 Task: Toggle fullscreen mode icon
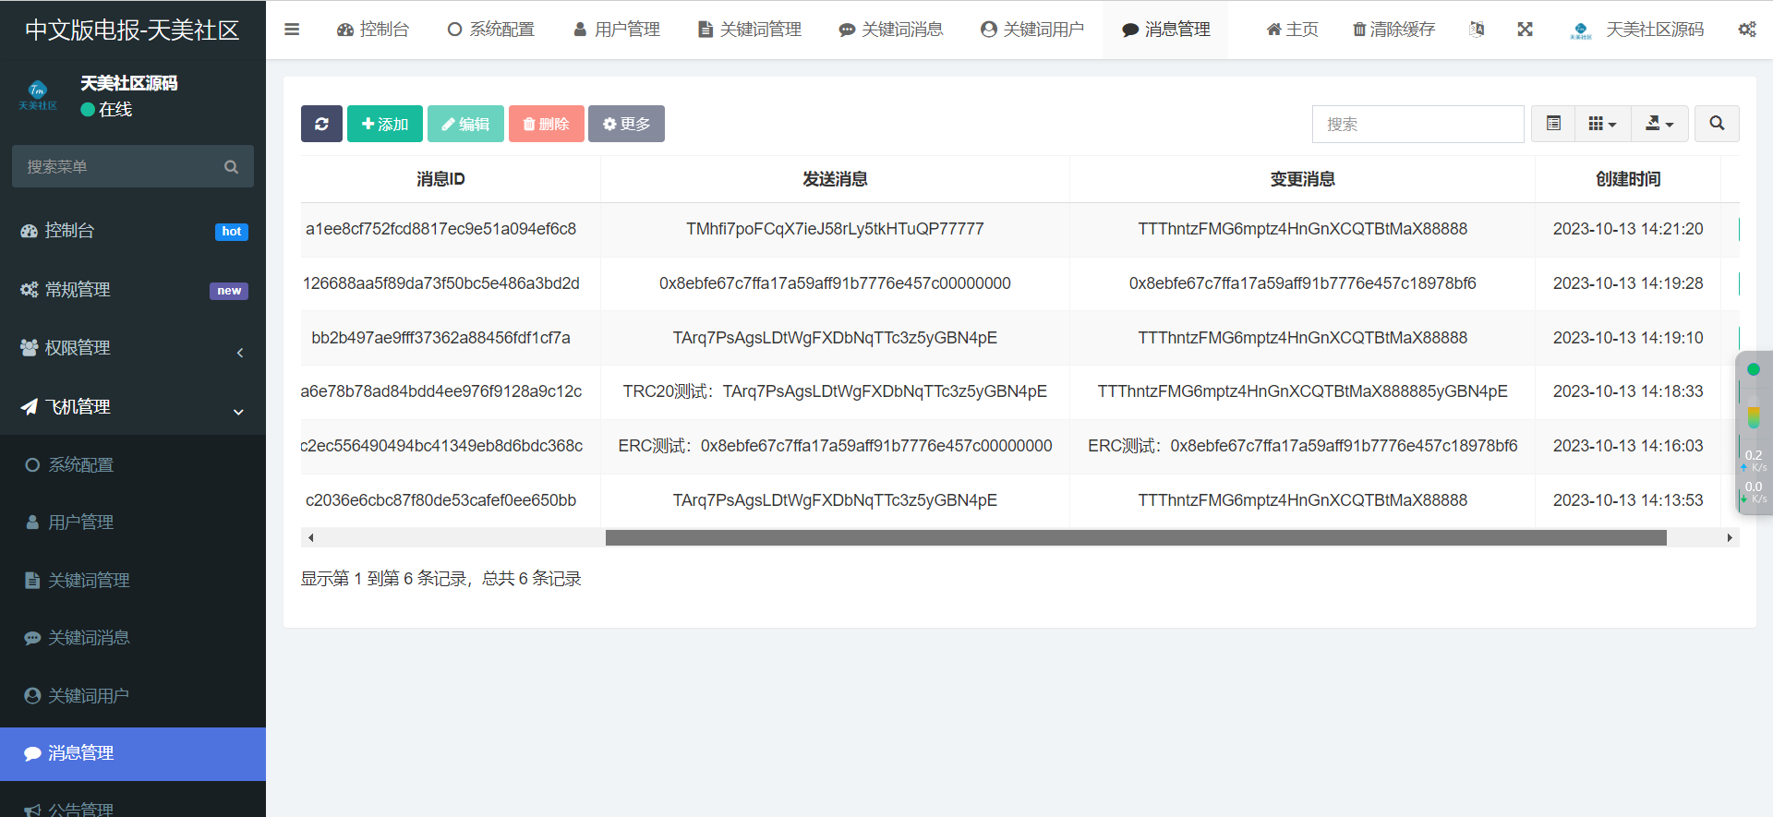[x=1525, y=30]
